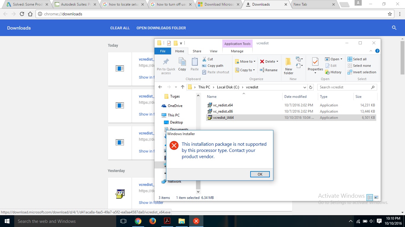Click Chrome's home button
The width and height of the screenshot is (405, 227).
pyautogui.click(x=30, y=14)
